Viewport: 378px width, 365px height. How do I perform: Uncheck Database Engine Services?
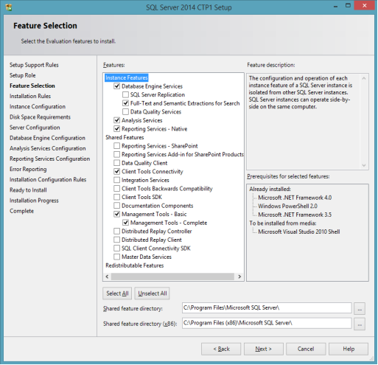[x=117, y=86]
